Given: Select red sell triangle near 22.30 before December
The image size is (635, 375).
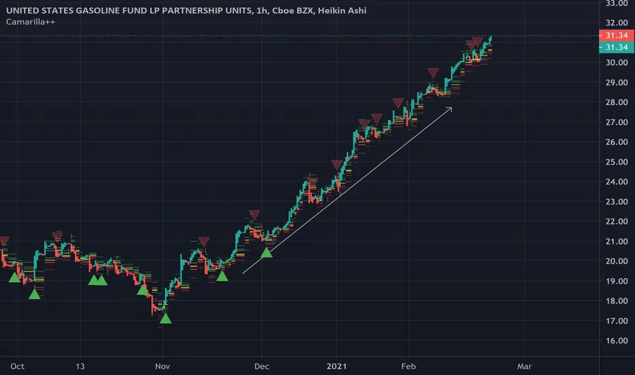Looking at the screenshot, I should tap(254, 215).
